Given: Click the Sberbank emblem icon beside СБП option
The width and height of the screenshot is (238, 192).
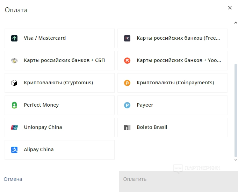Looking at the screenshot, I should click(x=14, y=61).
